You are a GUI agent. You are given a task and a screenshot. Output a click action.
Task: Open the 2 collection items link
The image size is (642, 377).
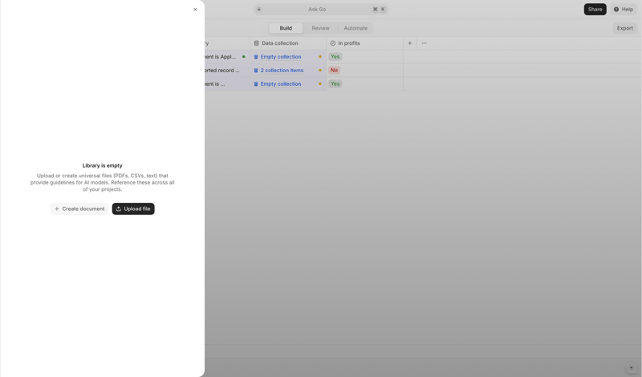coord(282,71)
